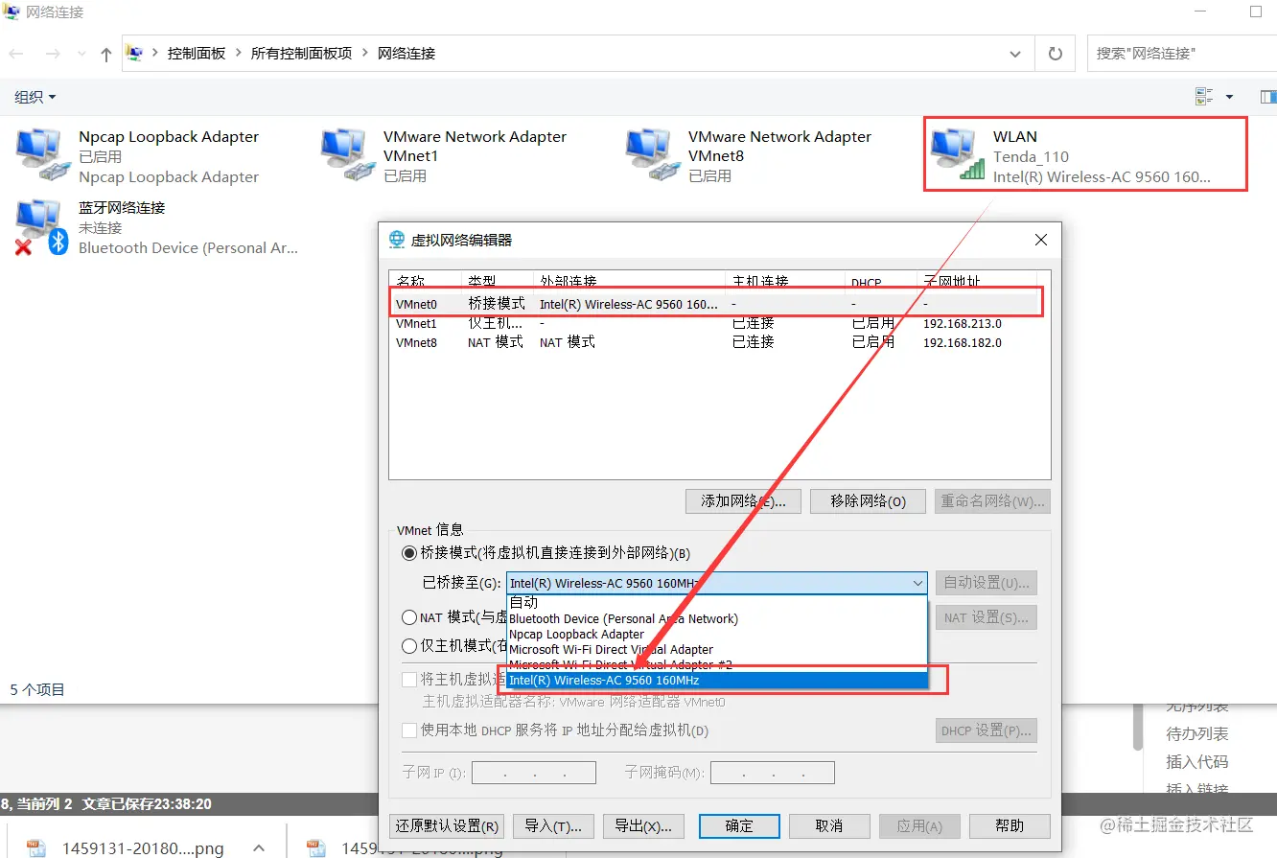Confirm with the 确定 button
Image resolution: width=1277 pixels, height=858 pixels.
739,825
